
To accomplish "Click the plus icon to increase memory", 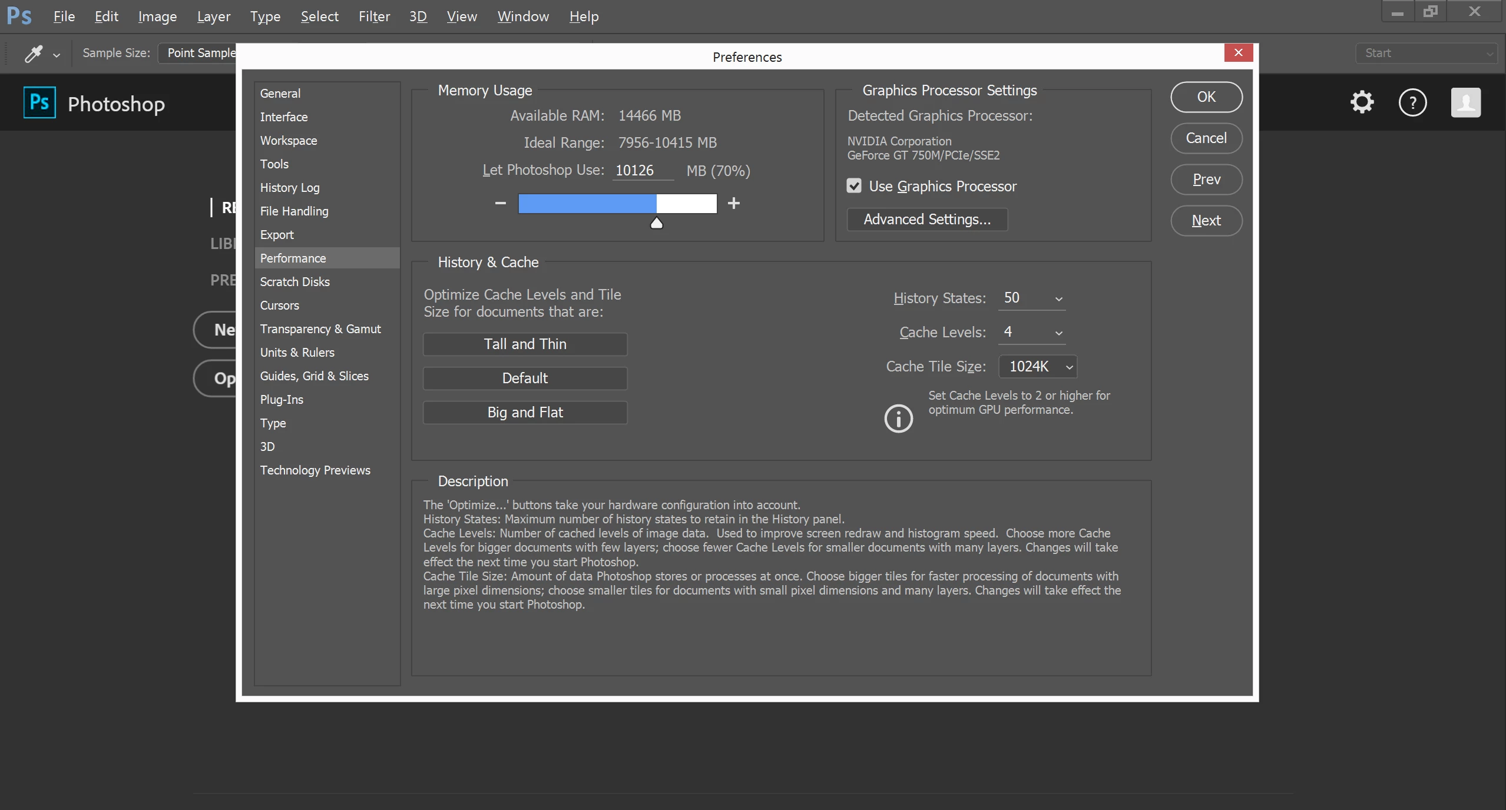I will (733, 203).
